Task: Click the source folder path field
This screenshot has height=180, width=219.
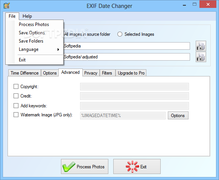Action: (126, 46)
